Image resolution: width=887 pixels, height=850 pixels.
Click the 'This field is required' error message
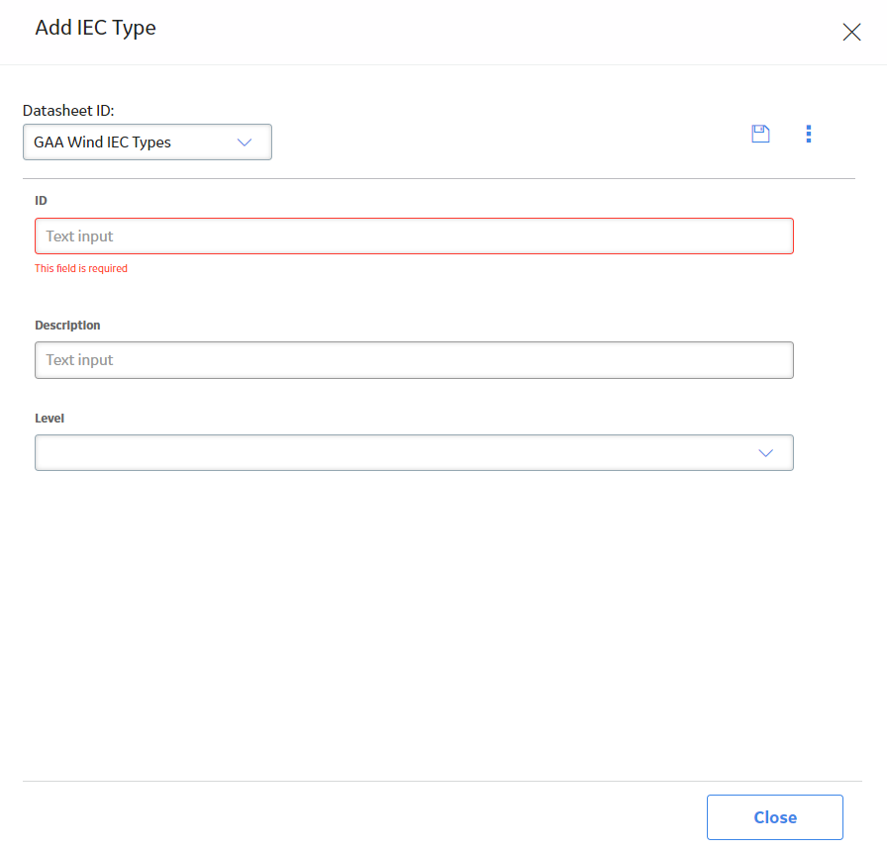[x=81, y=268]
